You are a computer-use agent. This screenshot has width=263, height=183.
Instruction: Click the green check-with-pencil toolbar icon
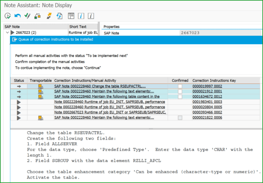pyautogui.click(x=27, y=16)
